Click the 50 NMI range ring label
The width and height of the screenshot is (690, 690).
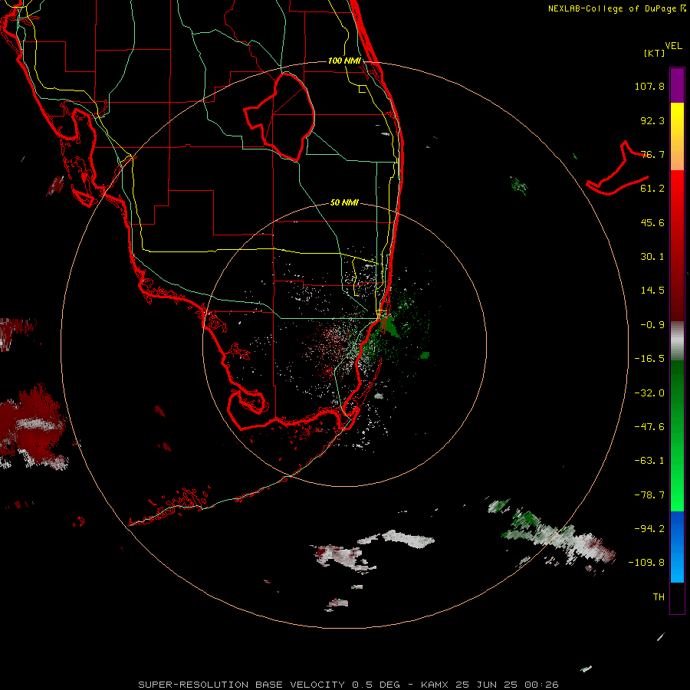344,203
